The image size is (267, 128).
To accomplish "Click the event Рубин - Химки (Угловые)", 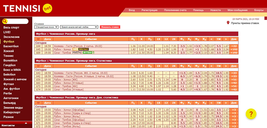I will 68,83.
